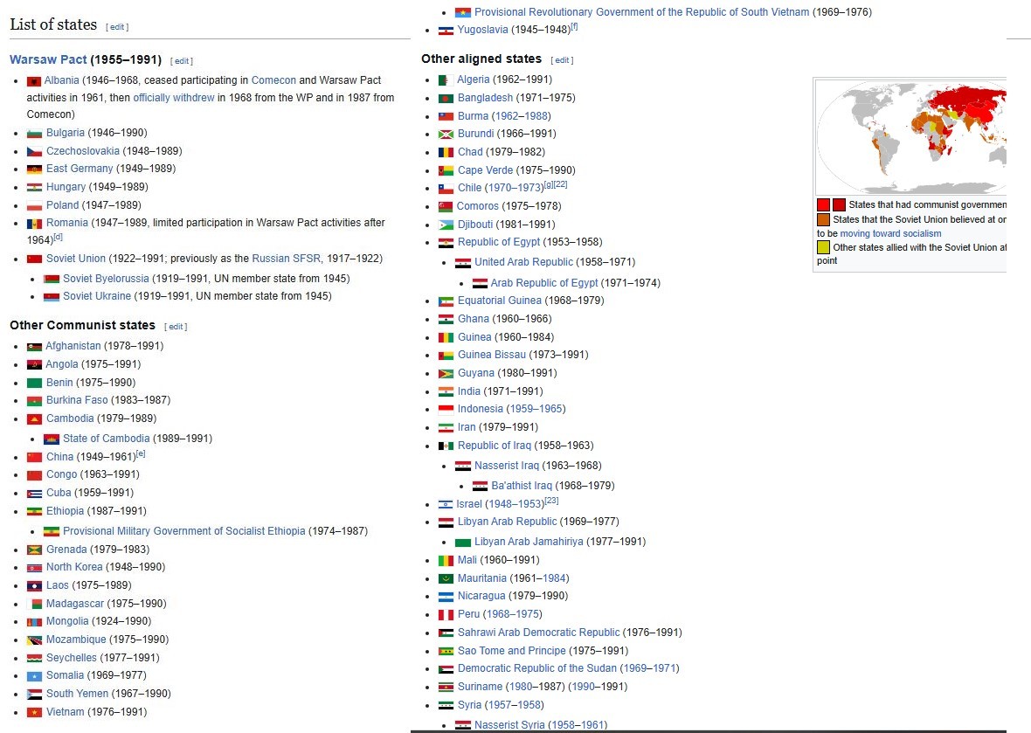Click the Grenada flag icon
The width and height of the screenshot is (1031, 733).
coord(34,550)
